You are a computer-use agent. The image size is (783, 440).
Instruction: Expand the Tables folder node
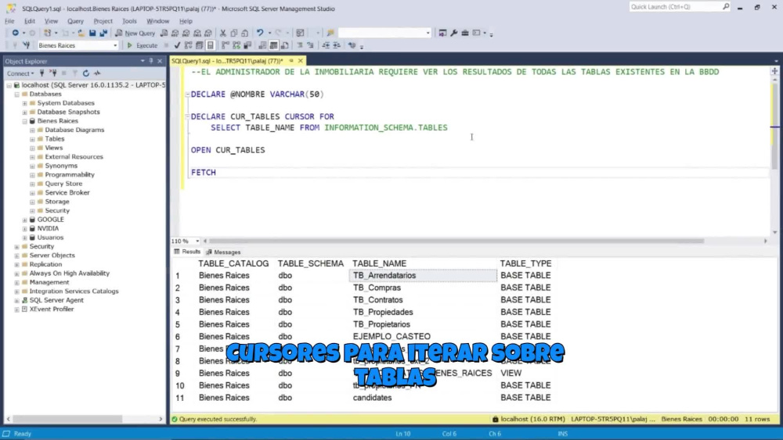[x=32, y=139]
